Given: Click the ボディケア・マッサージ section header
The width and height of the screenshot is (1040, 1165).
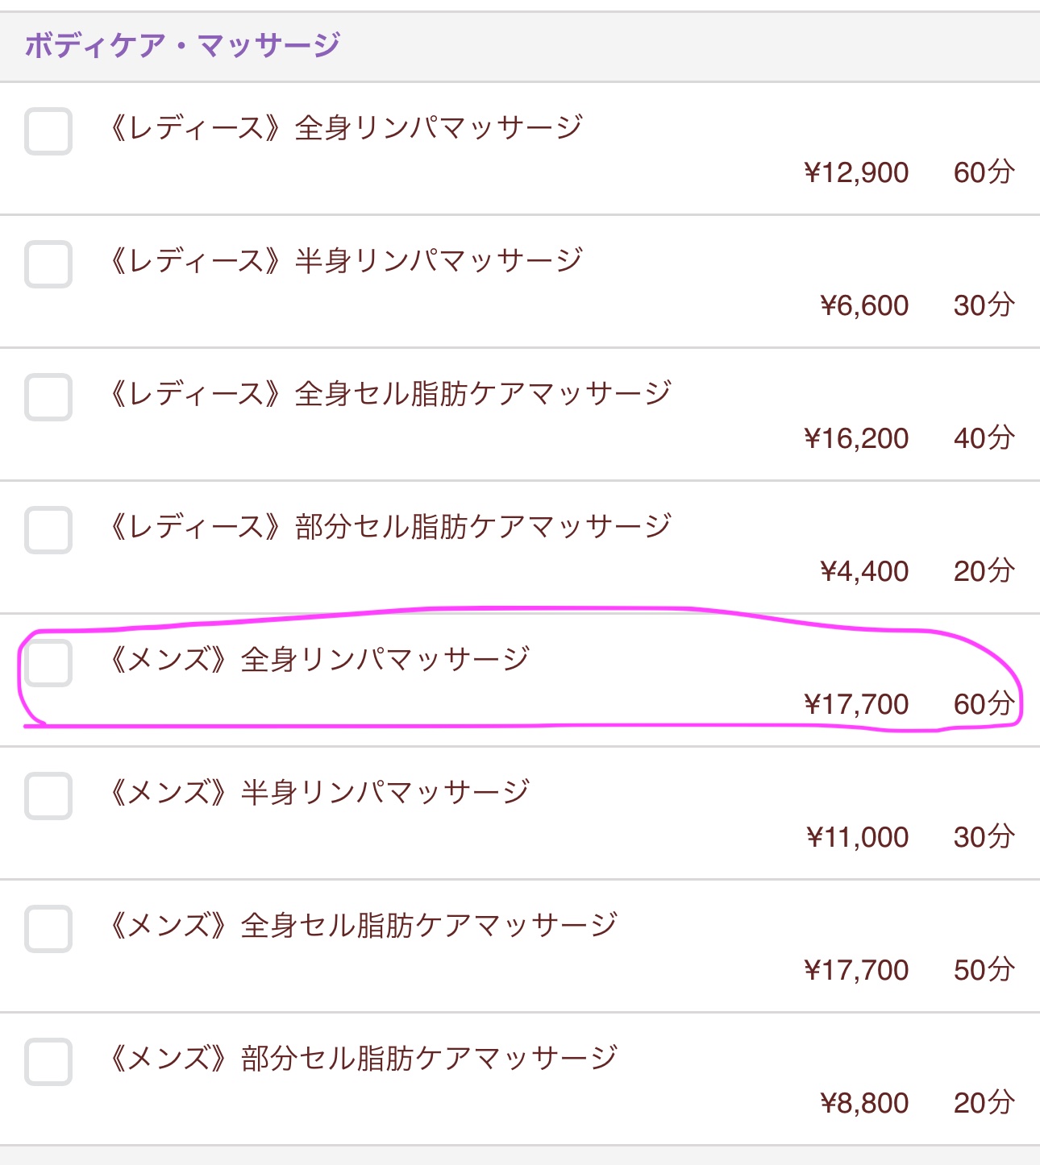Looking at the screenshot, I should point(182,45).
